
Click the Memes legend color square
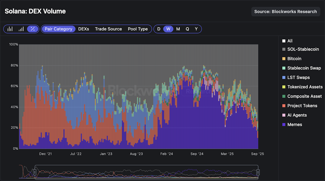click(284, 125)
